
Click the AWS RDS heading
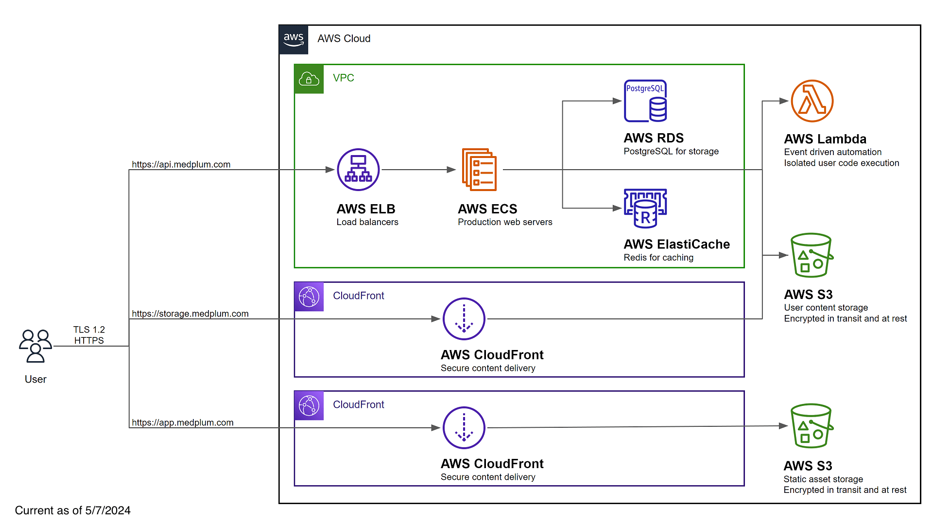pyautogui.click(x=654, y=138)
